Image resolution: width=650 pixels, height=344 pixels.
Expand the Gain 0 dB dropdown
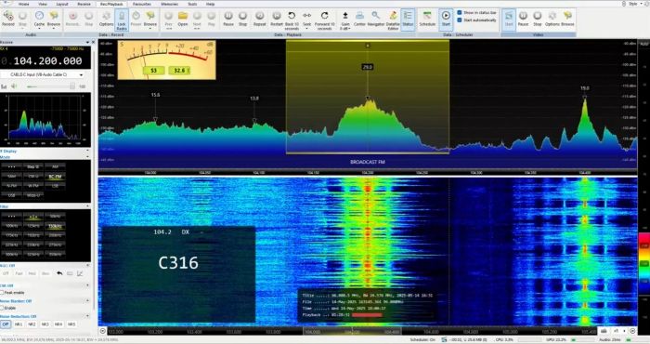[344, 20]
